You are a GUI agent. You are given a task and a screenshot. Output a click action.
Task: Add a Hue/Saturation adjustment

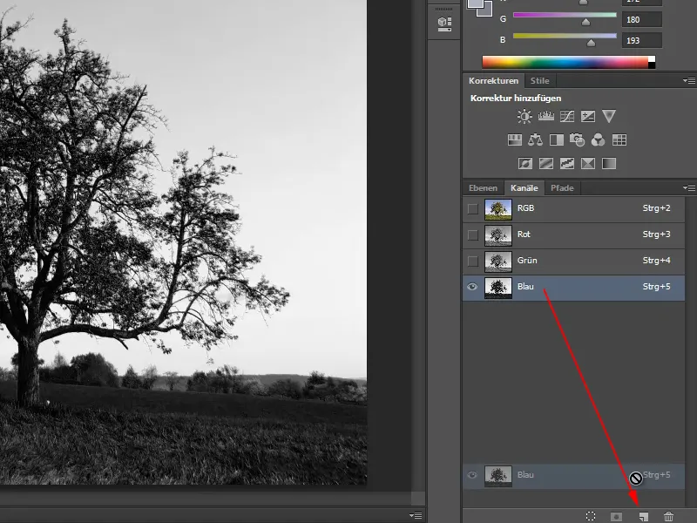pyautogui.click(x=514, y=140)
